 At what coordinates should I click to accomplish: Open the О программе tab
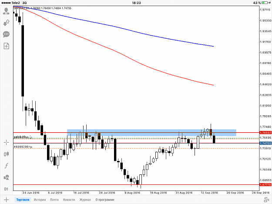105,200
